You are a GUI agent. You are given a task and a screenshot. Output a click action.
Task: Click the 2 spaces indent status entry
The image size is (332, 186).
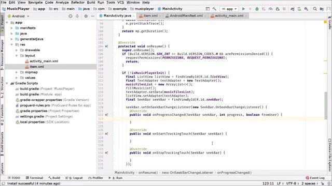pyautogui.click(x=310, y=183)
